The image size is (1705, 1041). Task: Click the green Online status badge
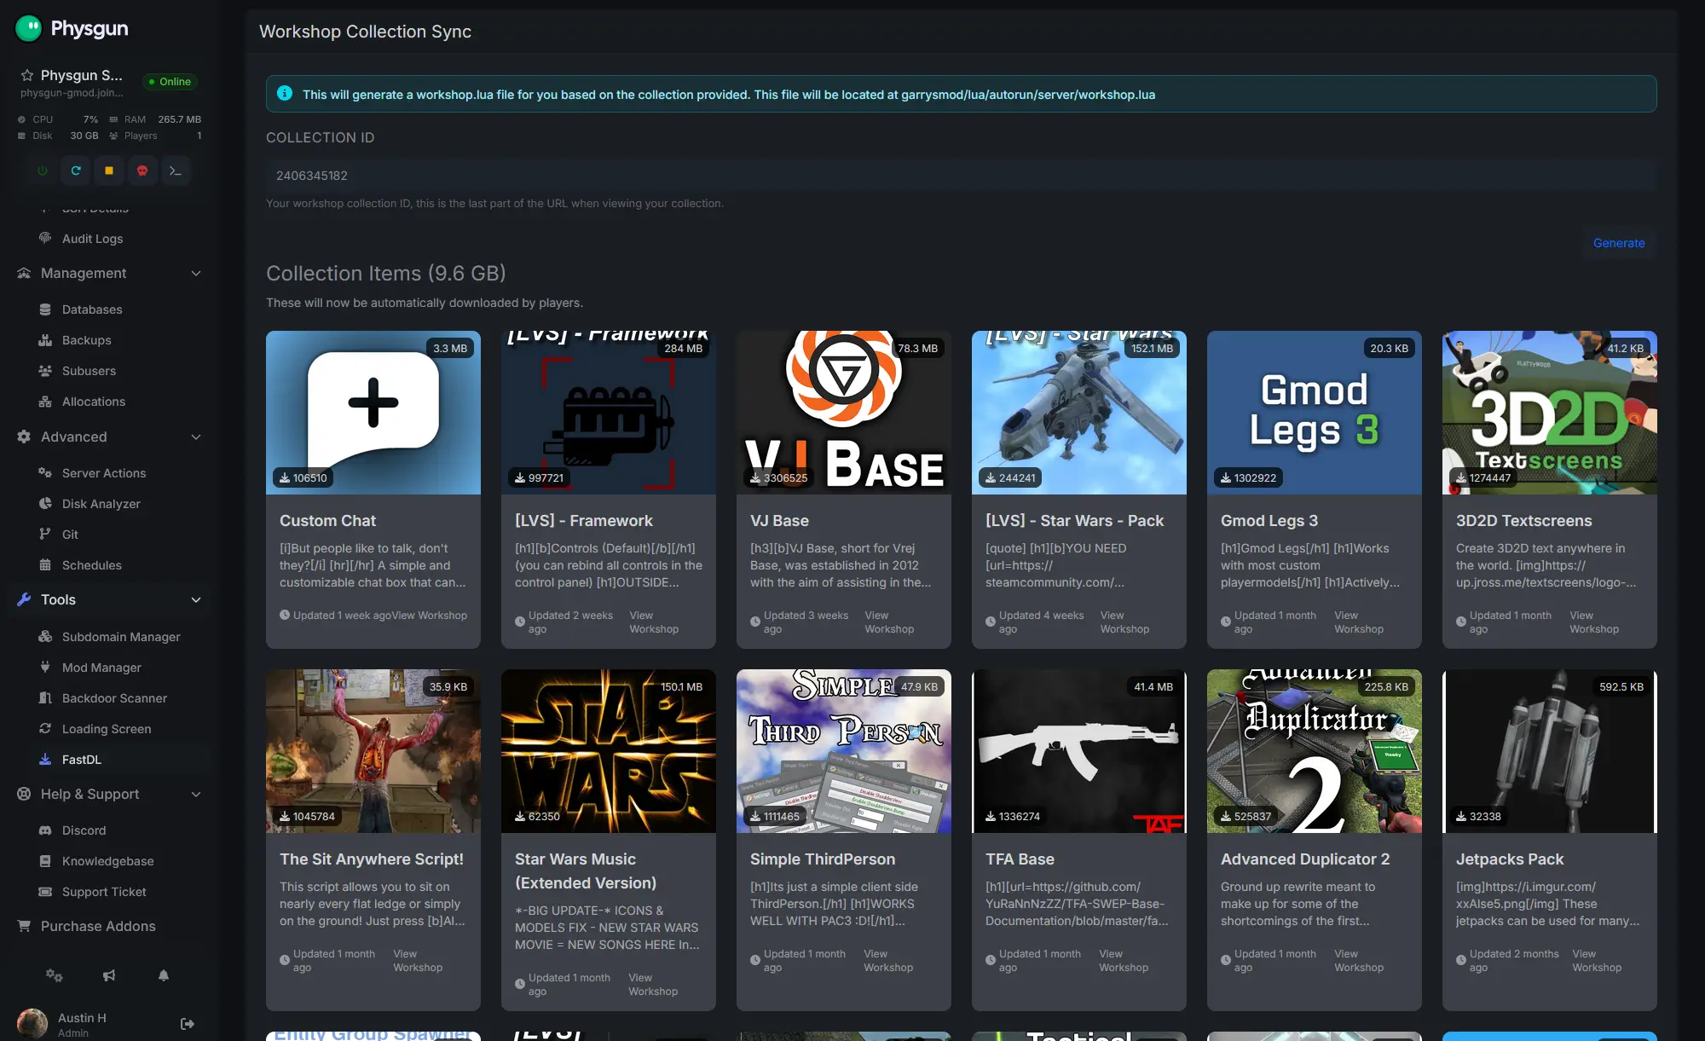tap(170, 82)
